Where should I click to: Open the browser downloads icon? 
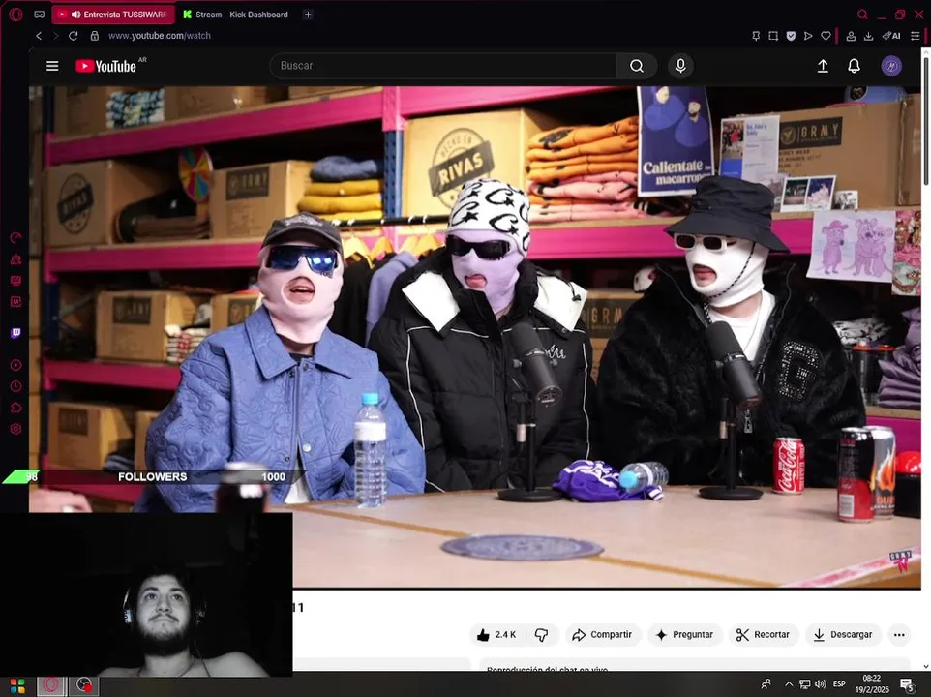(868, 36)
